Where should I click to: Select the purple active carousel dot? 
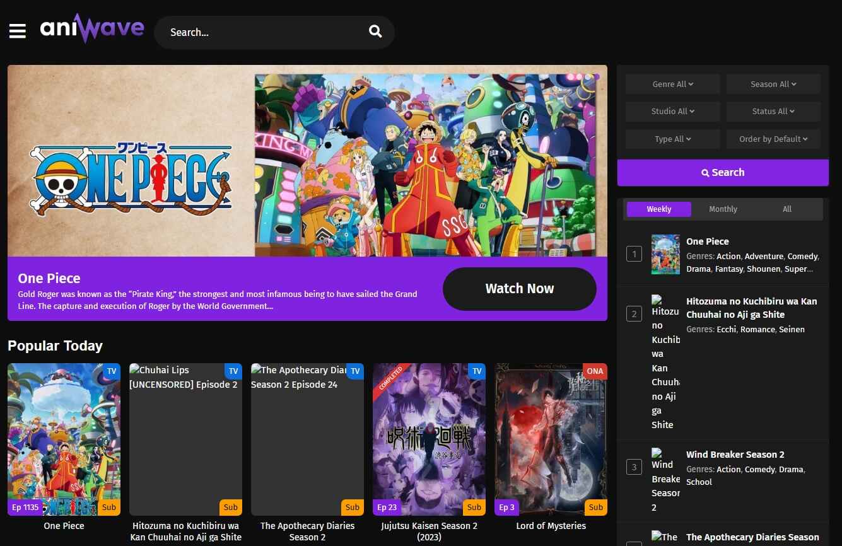[597, 77]
